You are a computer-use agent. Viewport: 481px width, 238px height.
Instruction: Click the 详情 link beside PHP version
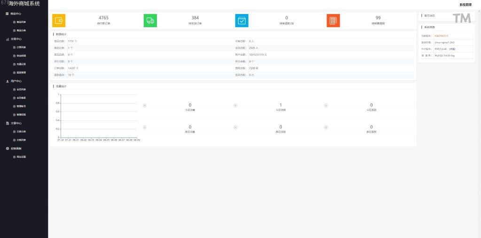tap(452, 49)
